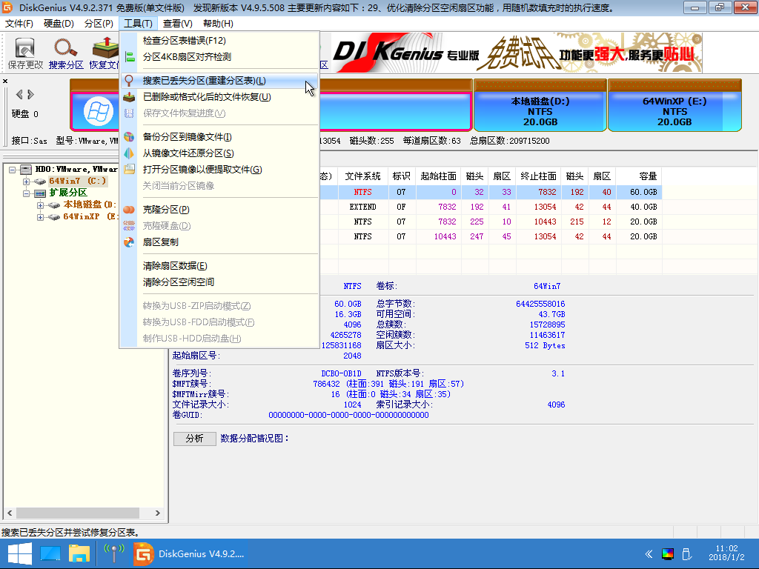Collapse the HD0 VMware disk tree node
The height and width of the screenshot is (569, 759).
coord(14,170)
